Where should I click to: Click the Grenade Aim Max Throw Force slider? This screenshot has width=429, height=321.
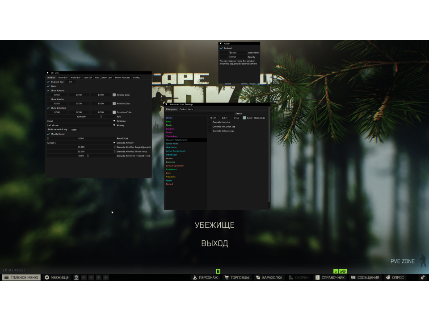(x=81, y=152)
